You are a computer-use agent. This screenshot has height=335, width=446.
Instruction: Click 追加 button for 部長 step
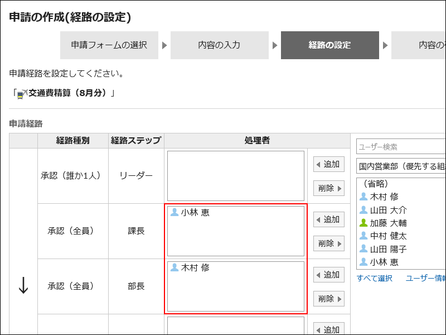[x=329, y=275]
